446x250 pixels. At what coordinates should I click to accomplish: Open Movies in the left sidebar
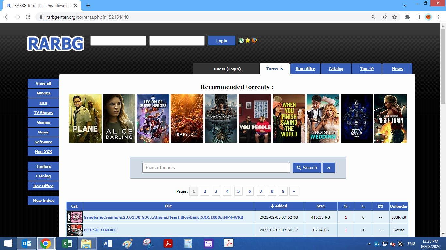point(43,93)
